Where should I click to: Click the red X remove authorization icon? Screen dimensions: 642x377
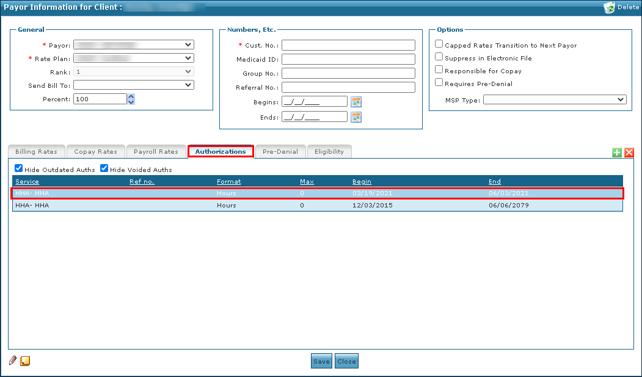point(629,153)
